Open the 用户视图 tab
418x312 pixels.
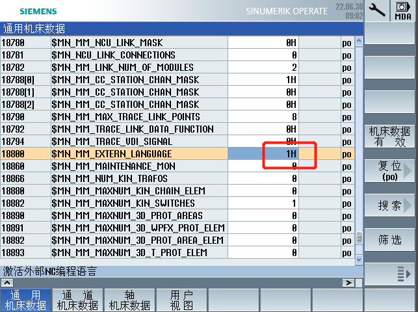tap(181, 300)
